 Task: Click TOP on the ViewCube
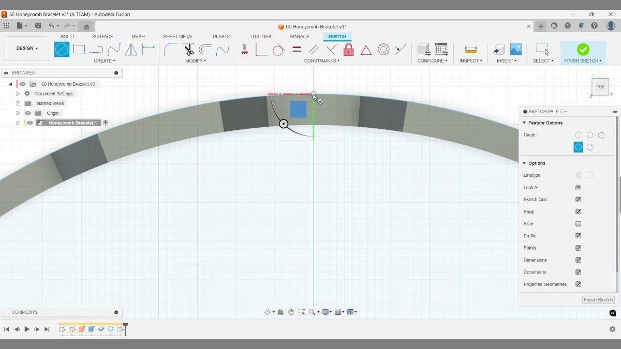tap(600, 86)
